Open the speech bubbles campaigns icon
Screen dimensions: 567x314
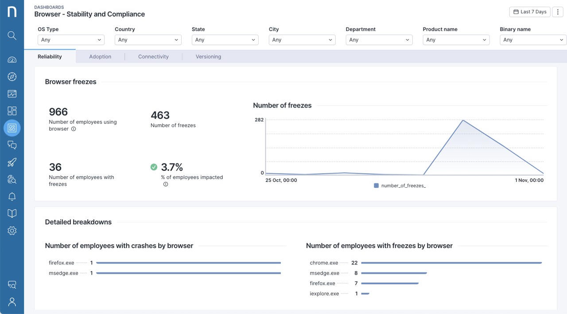pyautogui.click(x=12, y=145)
